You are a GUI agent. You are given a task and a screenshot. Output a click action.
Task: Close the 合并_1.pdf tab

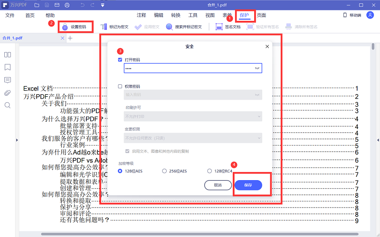(63, 38)
